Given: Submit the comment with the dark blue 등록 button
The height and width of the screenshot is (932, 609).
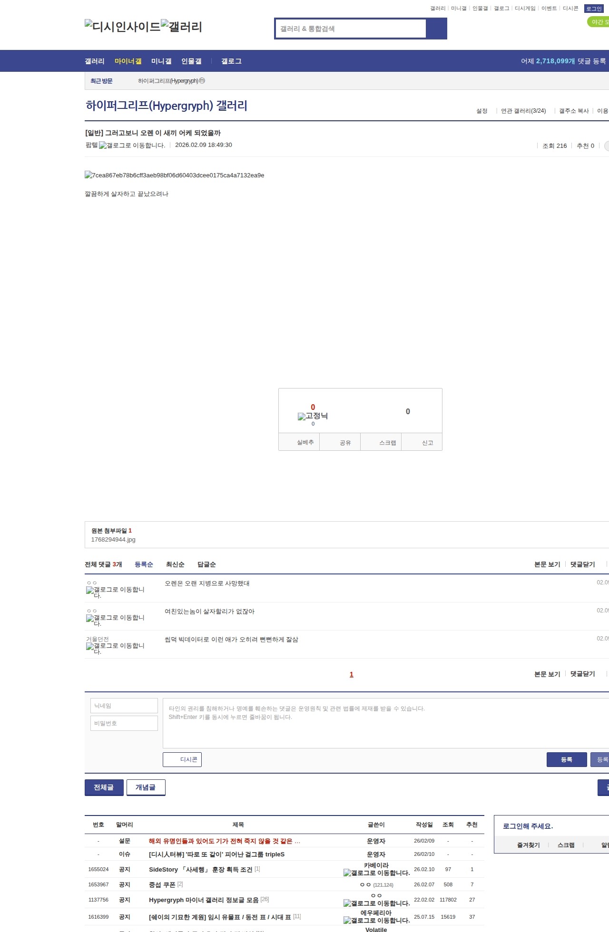Looking at the screenshot, I should [567, 759].
